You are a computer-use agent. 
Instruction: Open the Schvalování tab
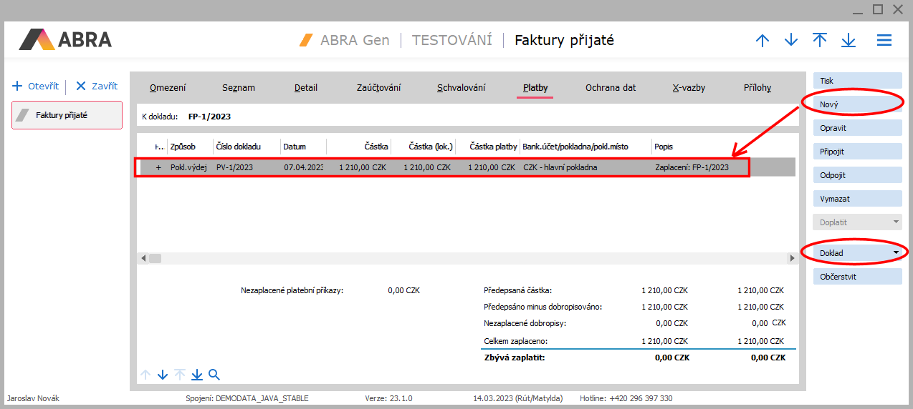click(x=461, y=88)
